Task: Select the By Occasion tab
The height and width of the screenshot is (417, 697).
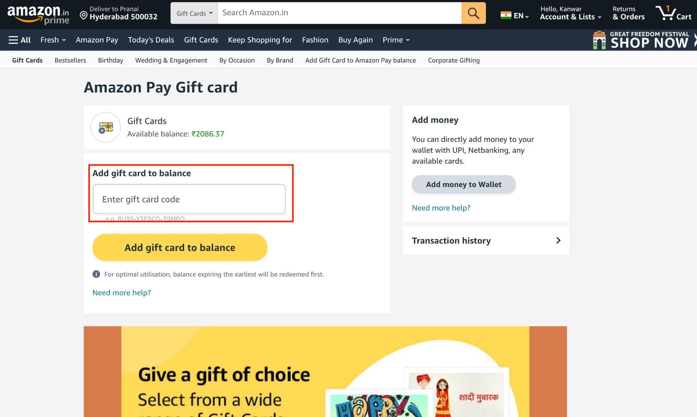Action: (236, 60)
